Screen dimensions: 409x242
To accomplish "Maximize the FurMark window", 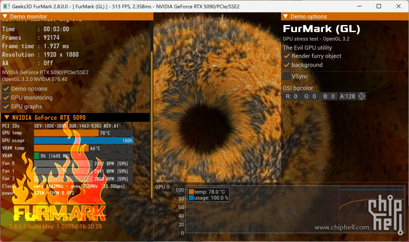I will [x=379, y=6].
